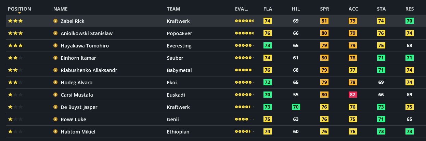
Task: Click the Hodeg Alvaro rider name
Action: coord(77,82)
